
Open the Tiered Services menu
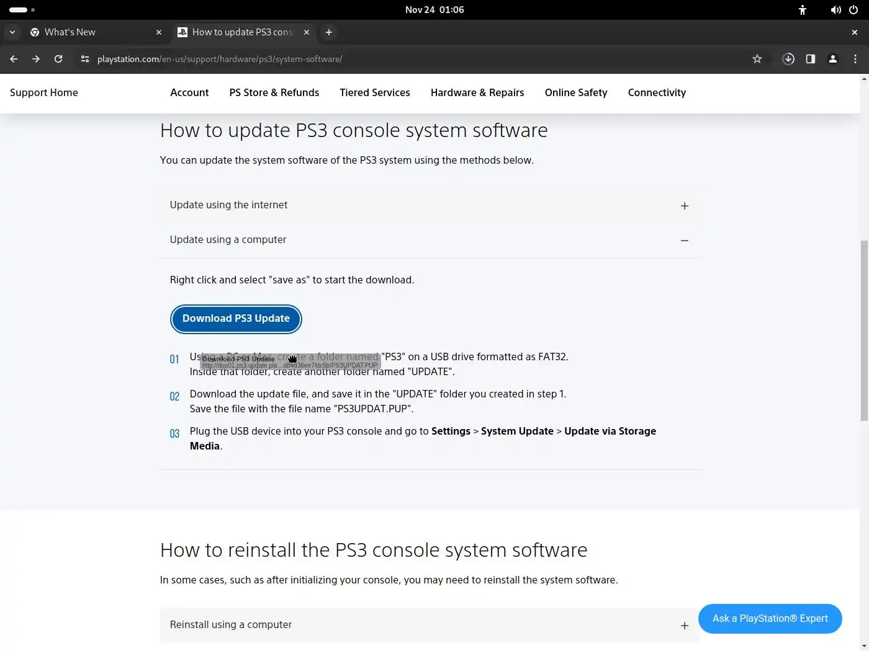pyautogui.click(x=375, y=92)
